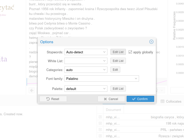Click Edit List next to White List
Viewport: 184px width, 138px height.
[118, 61]
